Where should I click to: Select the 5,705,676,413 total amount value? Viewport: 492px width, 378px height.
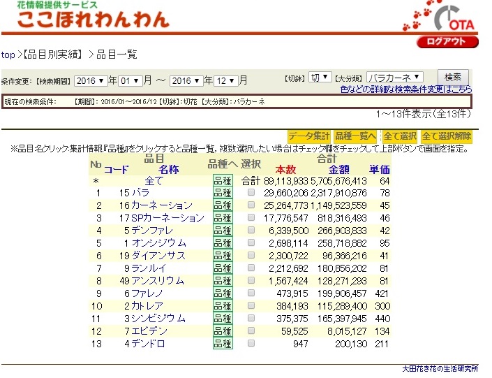[x=338, y=181]
